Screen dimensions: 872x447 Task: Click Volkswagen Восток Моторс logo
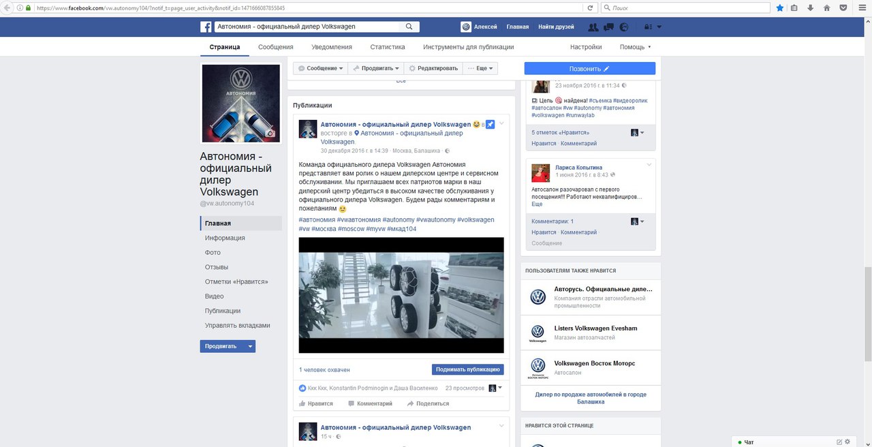538,368
